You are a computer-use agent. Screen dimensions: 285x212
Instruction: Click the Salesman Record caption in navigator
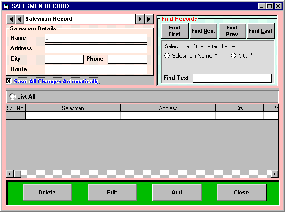pyautogui.click(x=49, y=19)
